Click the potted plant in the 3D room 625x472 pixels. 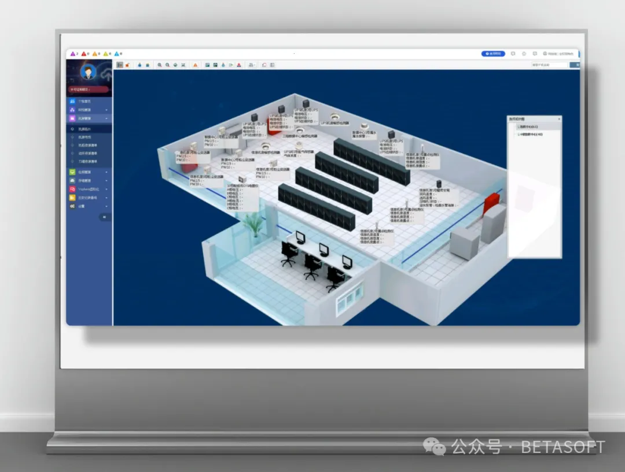[x=253, y=224]
